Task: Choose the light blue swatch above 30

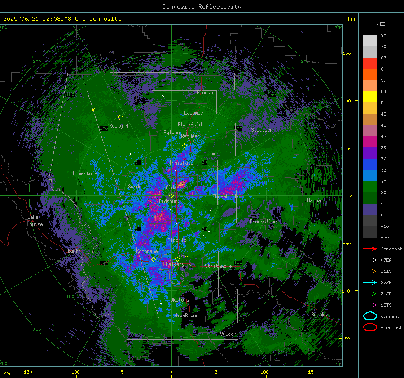Action: click(x=370, y=175)
